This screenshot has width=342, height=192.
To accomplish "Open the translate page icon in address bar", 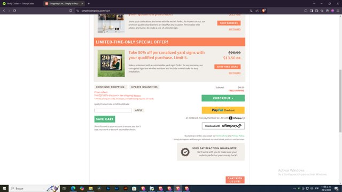I will (x=251, y=11).
